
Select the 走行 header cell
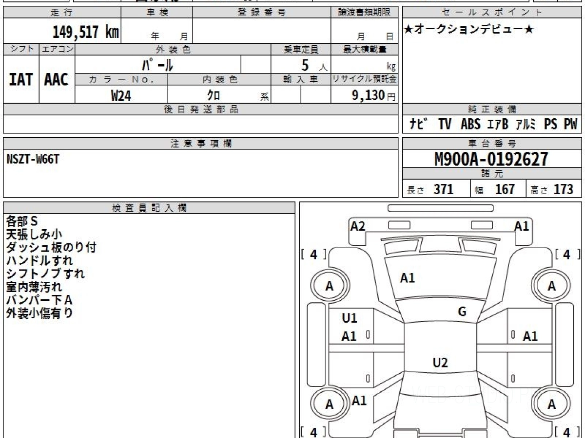coord(62,13)
